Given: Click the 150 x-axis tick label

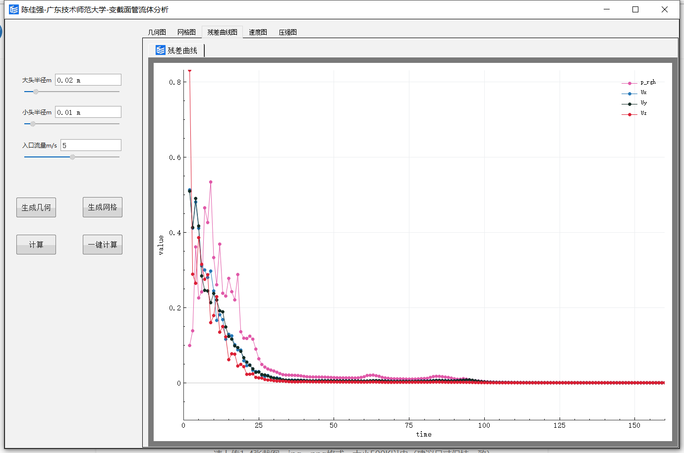Looking at the screenshot, I should [634, 425].
